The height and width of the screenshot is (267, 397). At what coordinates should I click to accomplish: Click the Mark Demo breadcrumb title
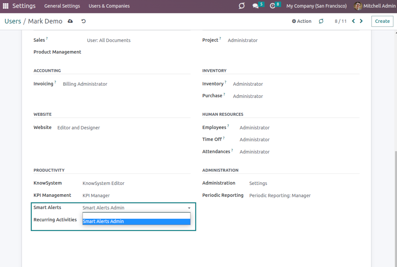45,21
